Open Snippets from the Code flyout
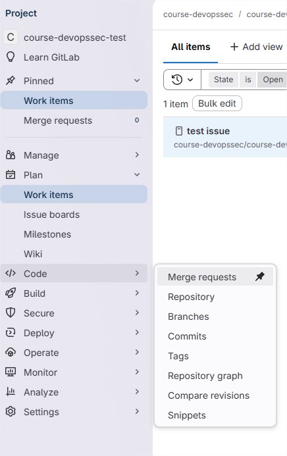The image size is (287, 456). pyautogui.click(x=215, y=415)
